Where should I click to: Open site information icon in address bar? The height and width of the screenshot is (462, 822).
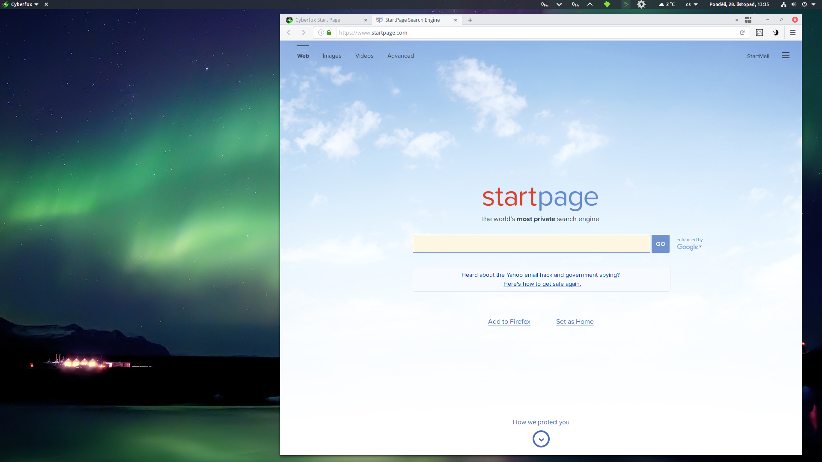(321, 33)
